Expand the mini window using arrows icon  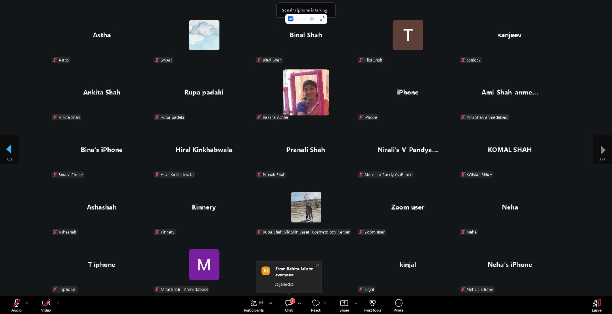322,19
